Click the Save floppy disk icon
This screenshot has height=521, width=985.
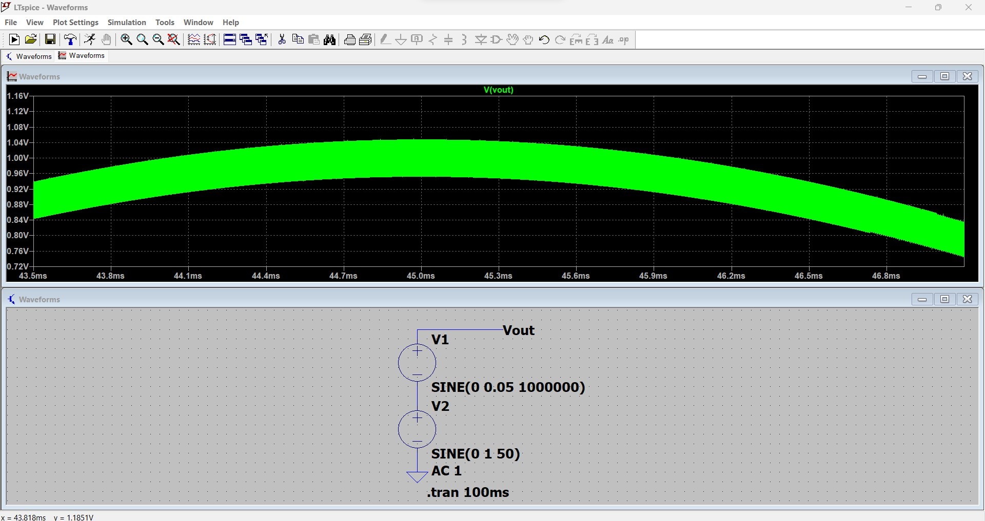coord(50,39)
